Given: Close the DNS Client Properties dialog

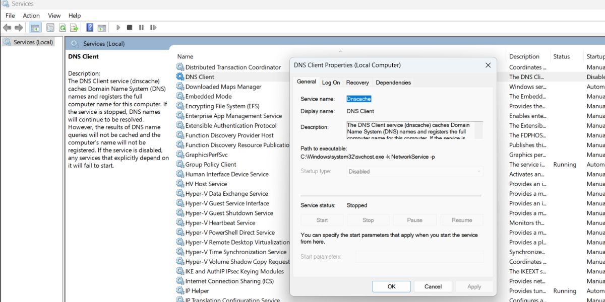Looking at the screenshot, I should coord(488,65).
